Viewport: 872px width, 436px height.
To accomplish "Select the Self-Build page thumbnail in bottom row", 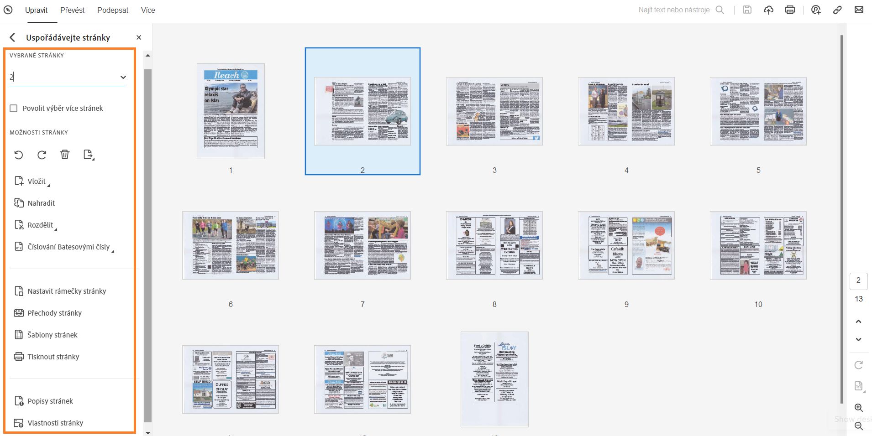I will click(231, 379).
